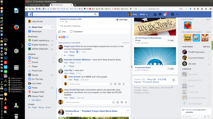Screen dimensions: 213x119
Task: Open chat settings gear icon
Action: click(x=205, y=117)
